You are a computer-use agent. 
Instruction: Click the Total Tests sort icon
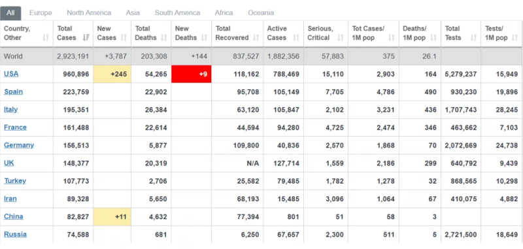[473, 38]
